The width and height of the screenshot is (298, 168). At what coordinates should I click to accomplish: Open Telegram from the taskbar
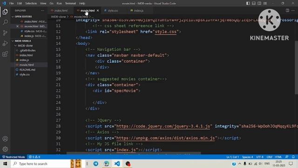(96, 164)
